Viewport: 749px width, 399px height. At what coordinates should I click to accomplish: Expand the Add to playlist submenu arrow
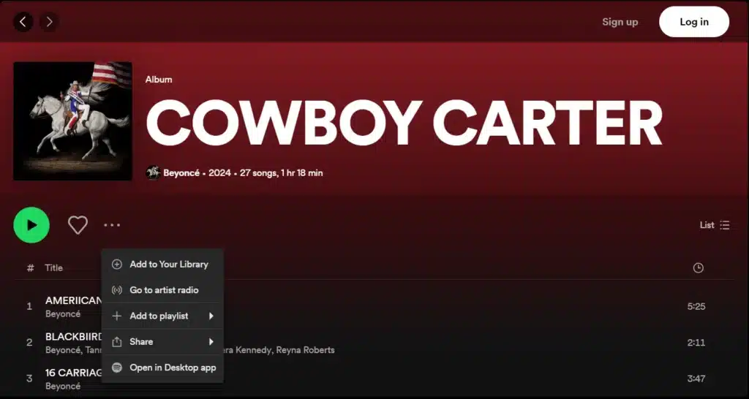pos(211,316)
